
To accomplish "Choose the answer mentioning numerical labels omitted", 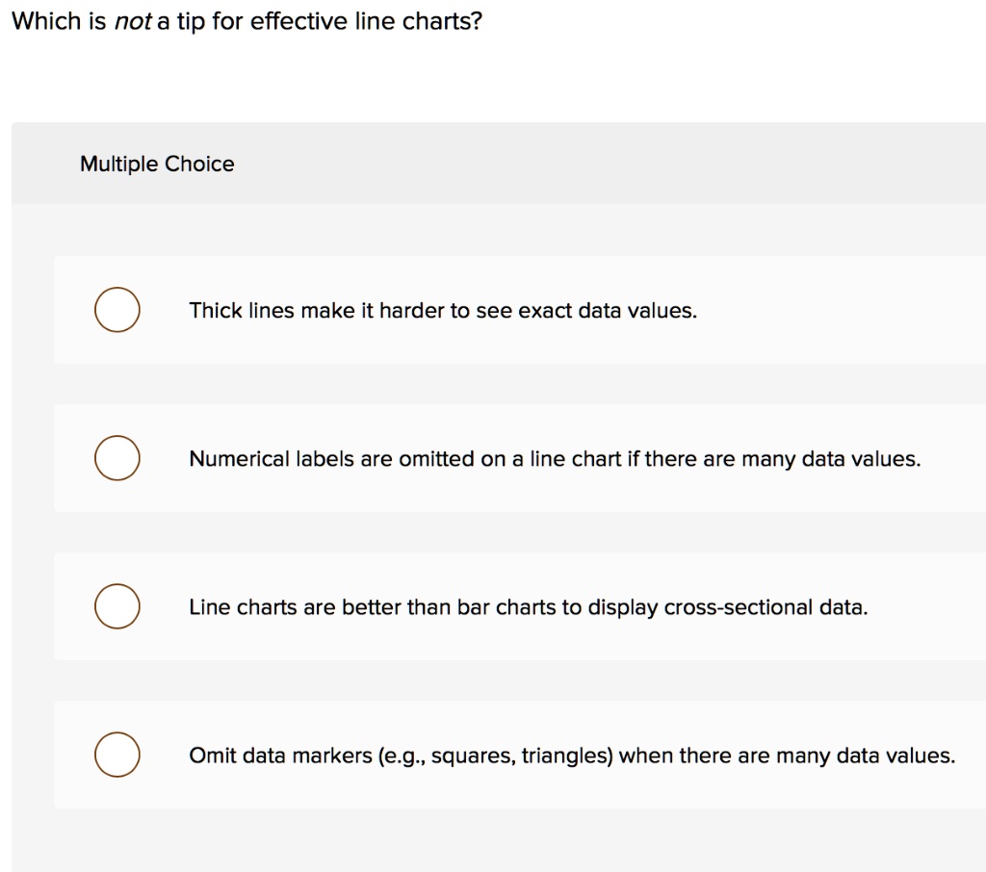I will click(554, 459).
